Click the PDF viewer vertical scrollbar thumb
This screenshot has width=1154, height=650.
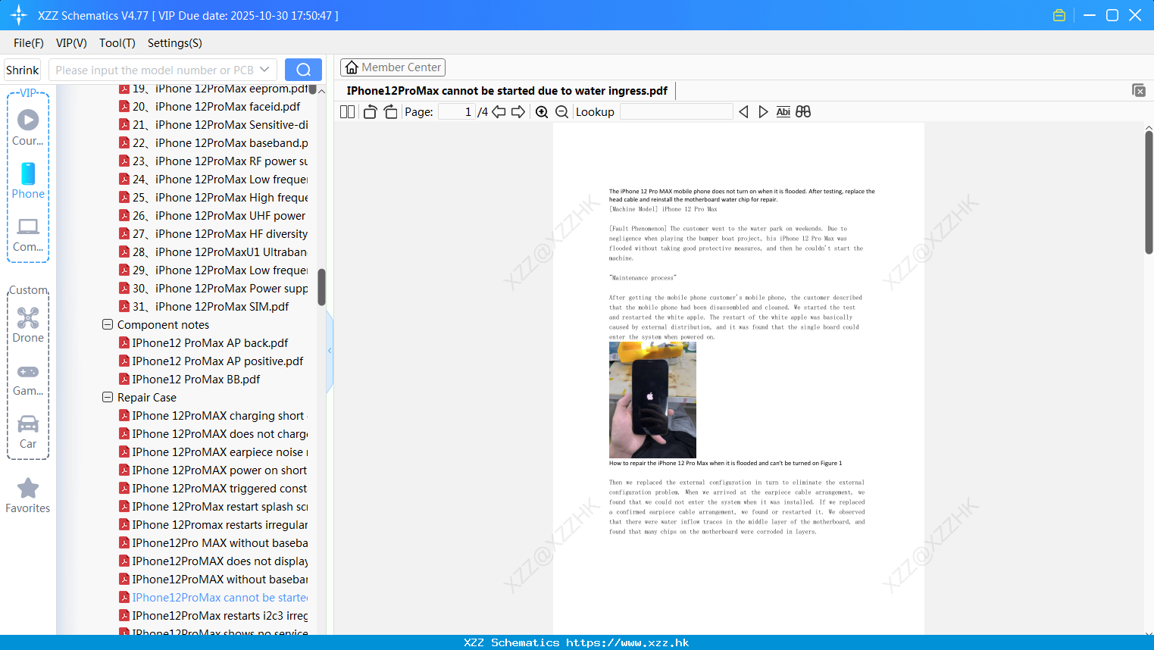(x=1149, y=192)
